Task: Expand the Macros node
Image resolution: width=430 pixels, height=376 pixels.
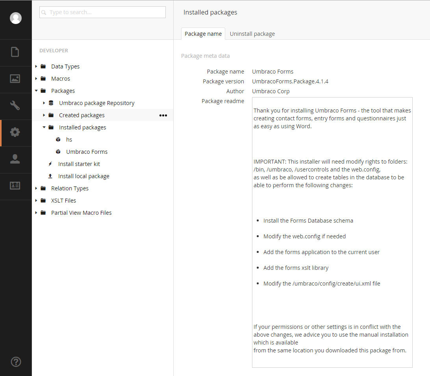Action: point(36,79)
